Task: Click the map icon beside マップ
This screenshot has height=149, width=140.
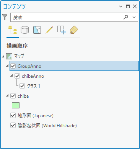Action: pyautogui.click(x=9, y=56)
